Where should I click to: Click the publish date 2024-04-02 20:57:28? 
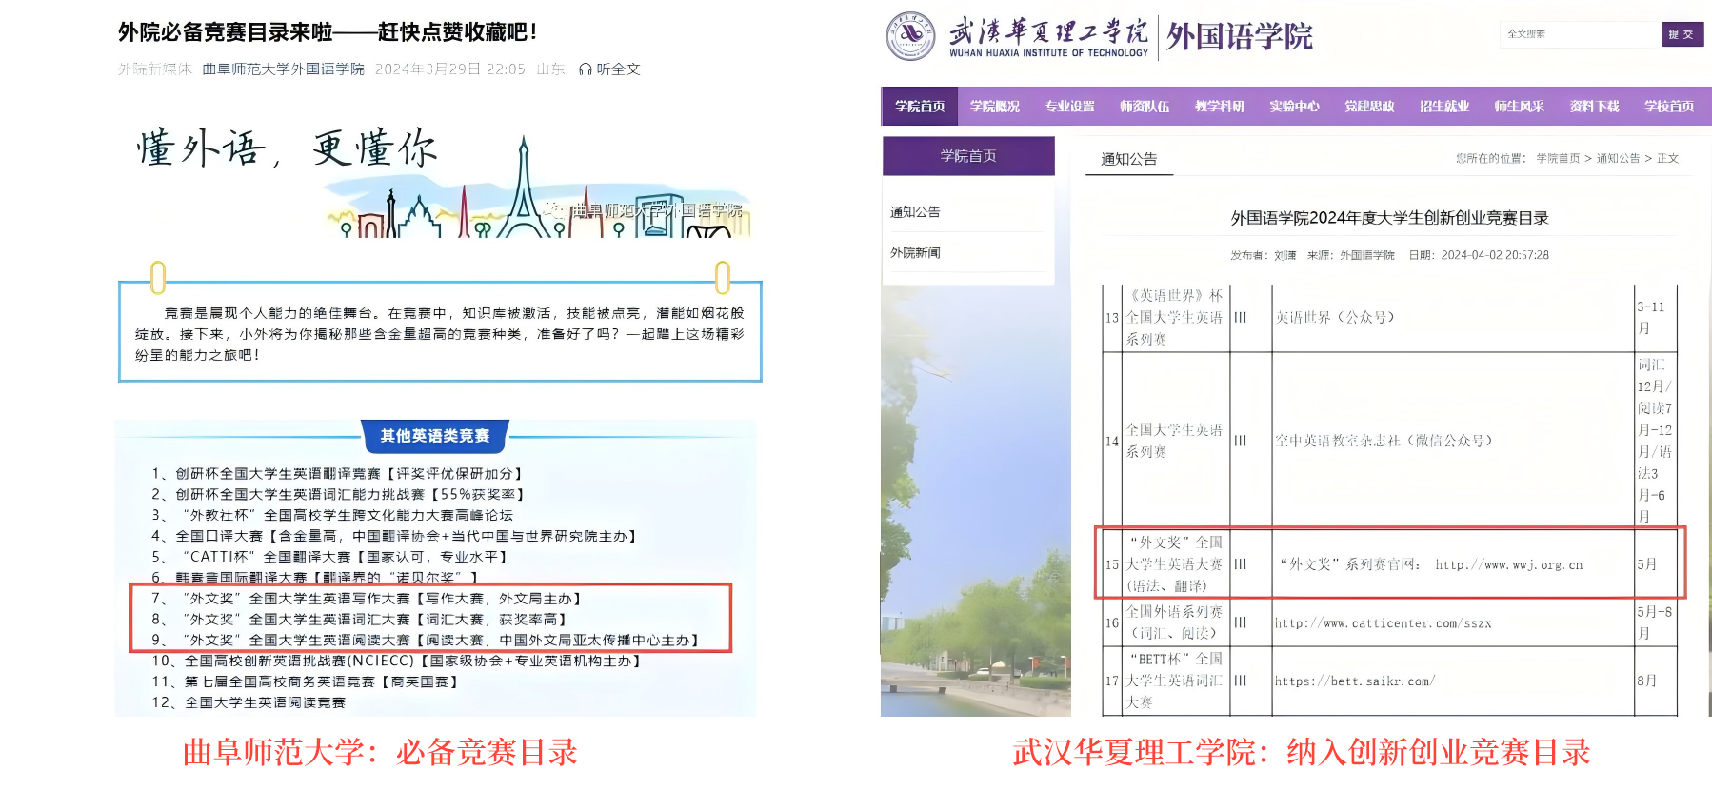click(1495, 255)
